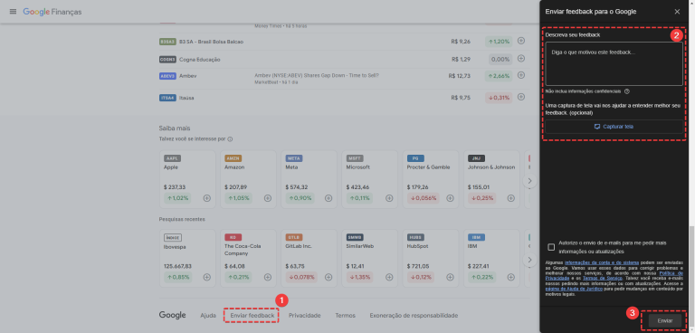Add B3 SA Brasil Bolsa Balcao to watchlist

click(521, 41)
